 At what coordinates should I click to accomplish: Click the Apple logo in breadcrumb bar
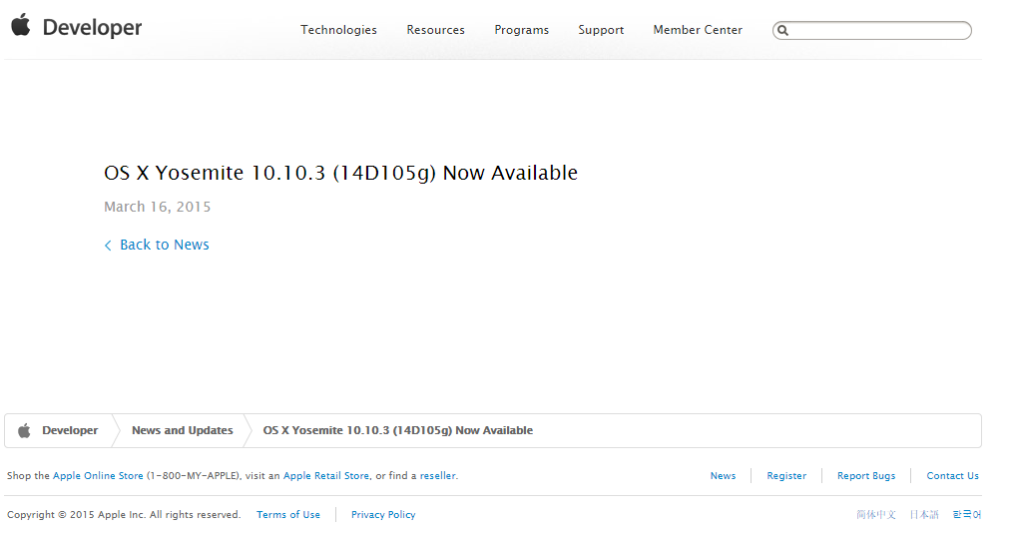25,431
